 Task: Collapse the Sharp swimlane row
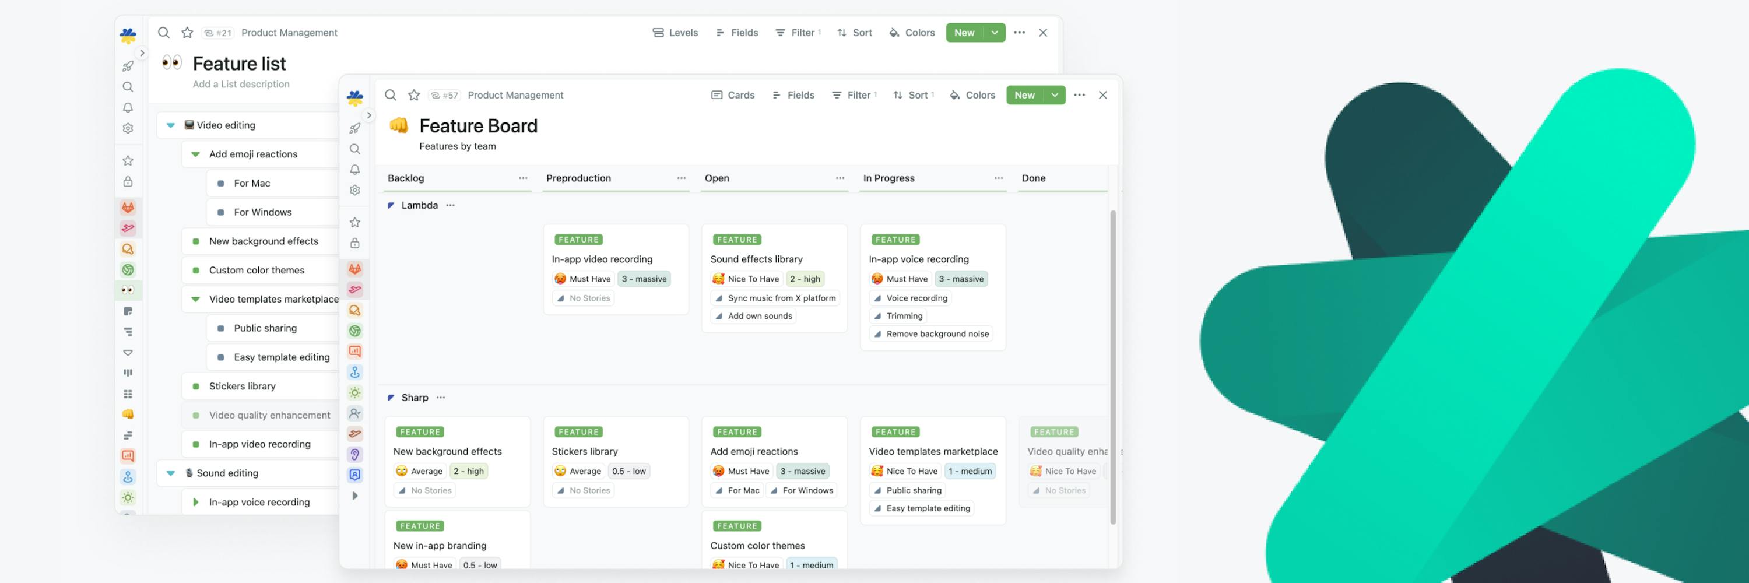pyautogui.click(x=391, y=398)
